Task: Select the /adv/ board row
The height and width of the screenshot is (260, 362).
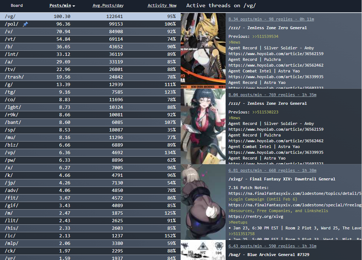Action: click(90, 190)
